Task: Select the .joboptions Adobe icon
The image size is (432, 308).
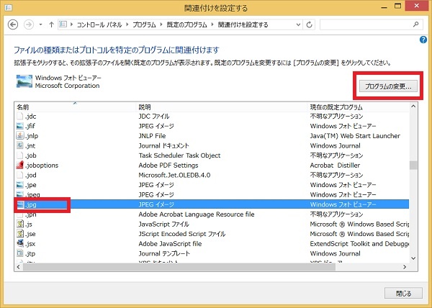Action: tap(20, 165)
